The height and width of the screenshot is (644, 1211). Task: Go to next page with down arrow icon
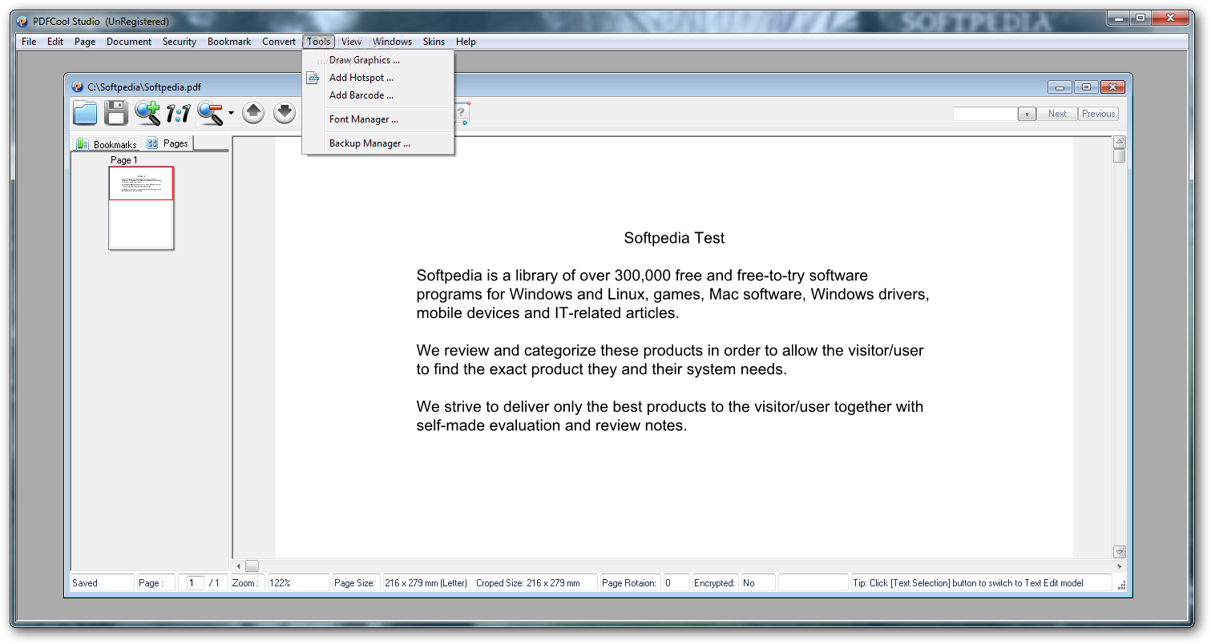pyautogui.click(x=285, y=113)
